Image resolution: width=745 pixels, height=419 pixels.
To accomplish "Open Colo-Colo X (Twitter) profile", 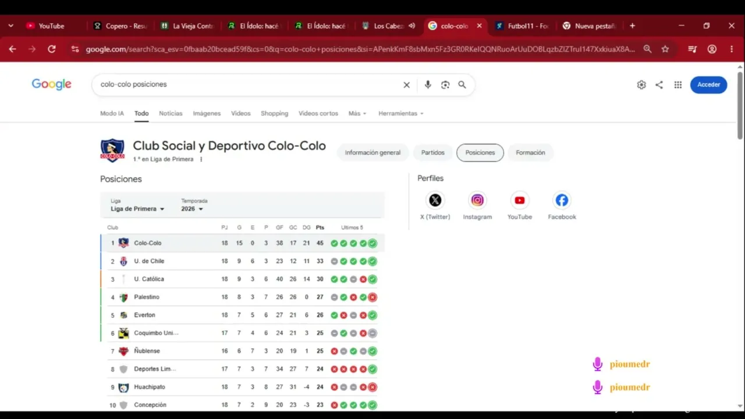I will pyautogui.click(x=435, y=206).
